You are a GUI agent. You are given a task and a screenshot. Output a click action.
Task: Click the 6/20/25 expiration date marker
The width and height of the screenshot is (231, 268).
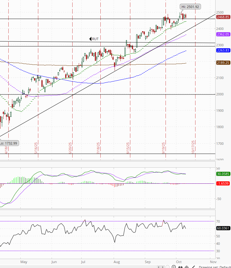pos(70,148)
